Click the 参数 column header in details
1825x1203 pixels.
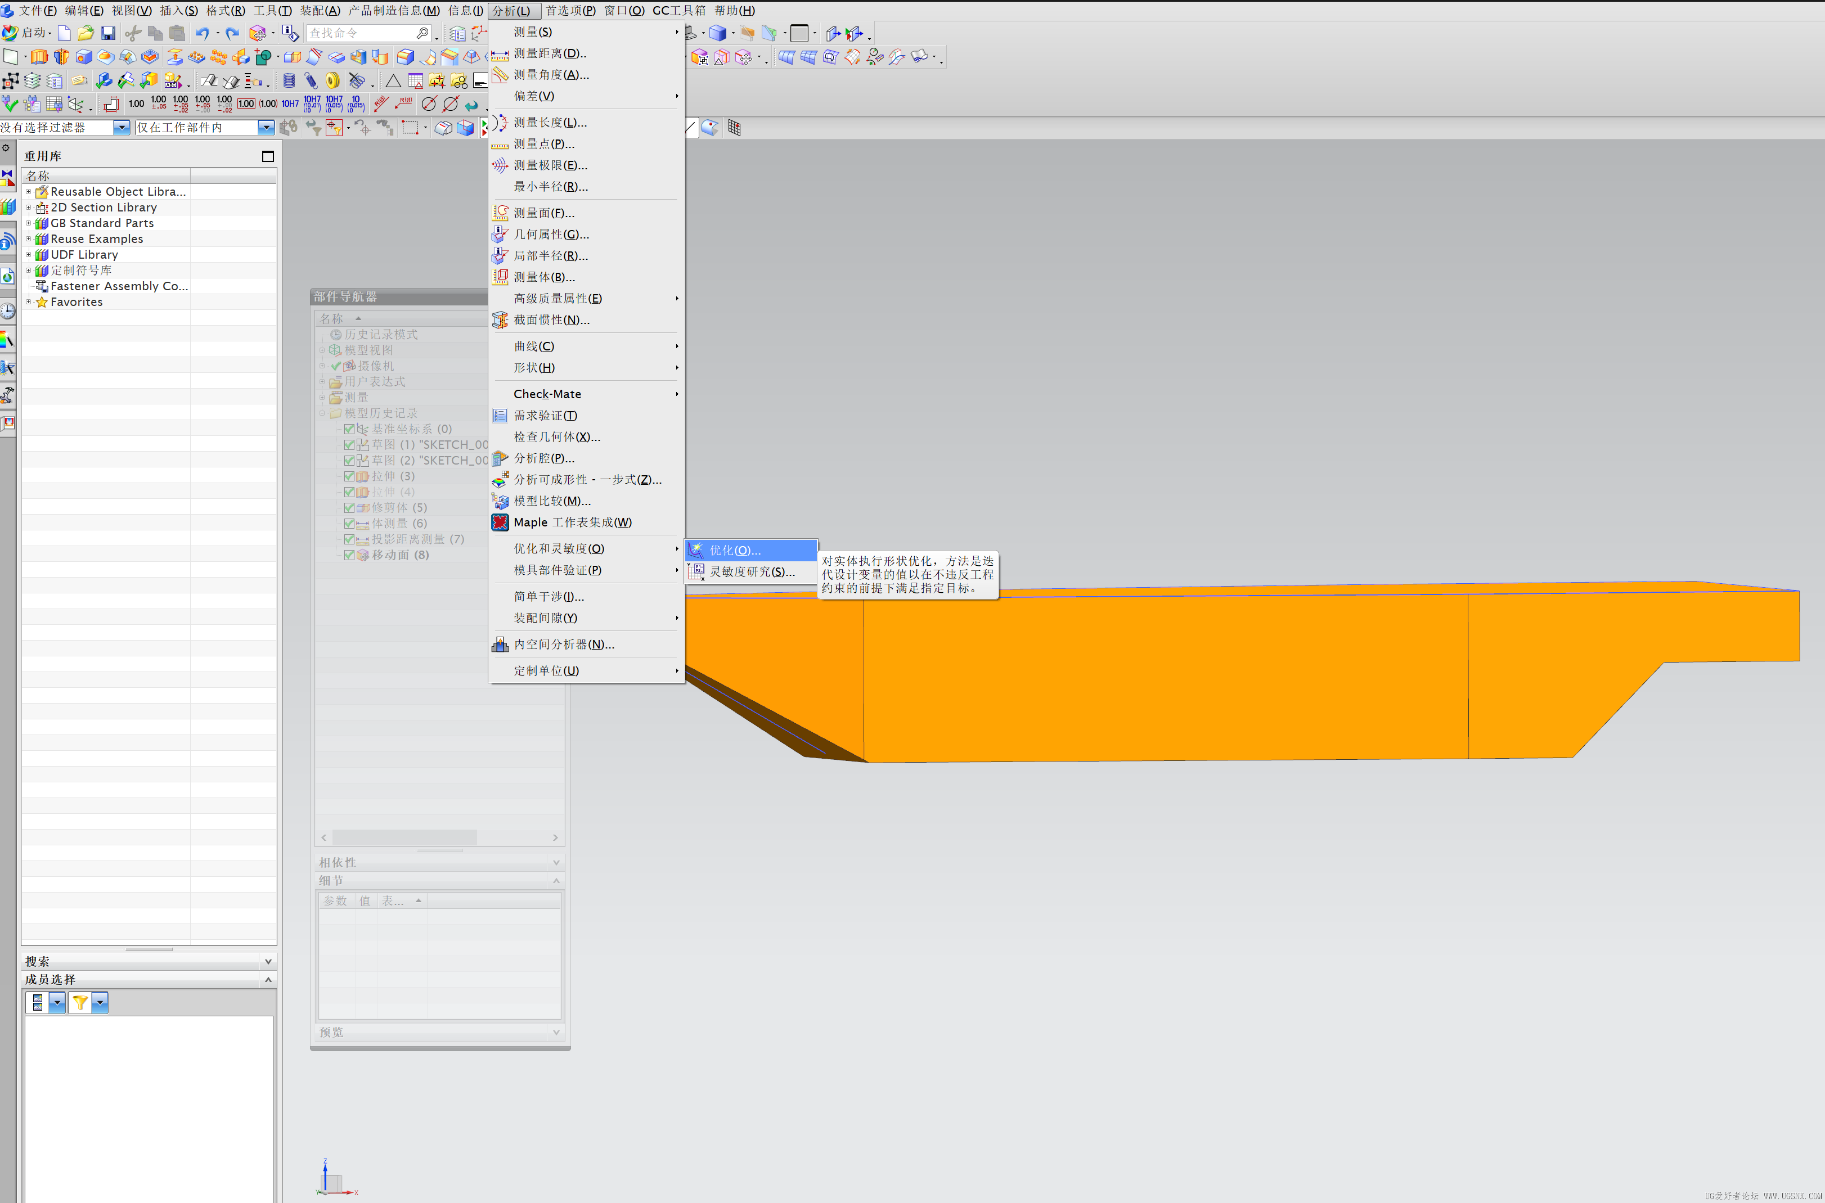click(x=335, y=901)
